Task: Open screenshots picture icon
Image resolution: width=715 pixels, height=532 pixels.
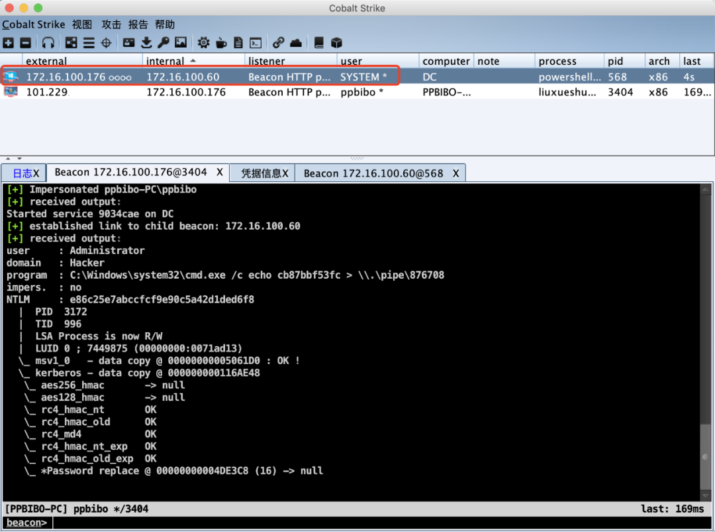Action: 181,43
